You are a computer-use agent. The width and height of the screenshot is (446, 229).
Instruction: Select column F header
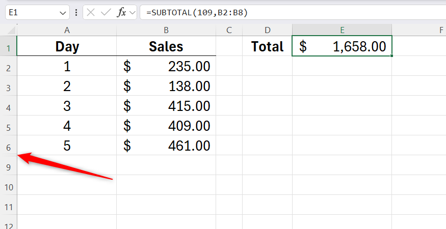pyautogui.click(x=418, y=30)
